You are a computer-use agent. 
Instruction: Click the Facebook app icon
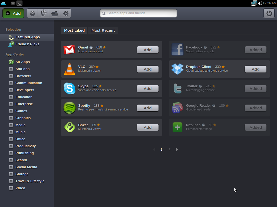(177, 50)
